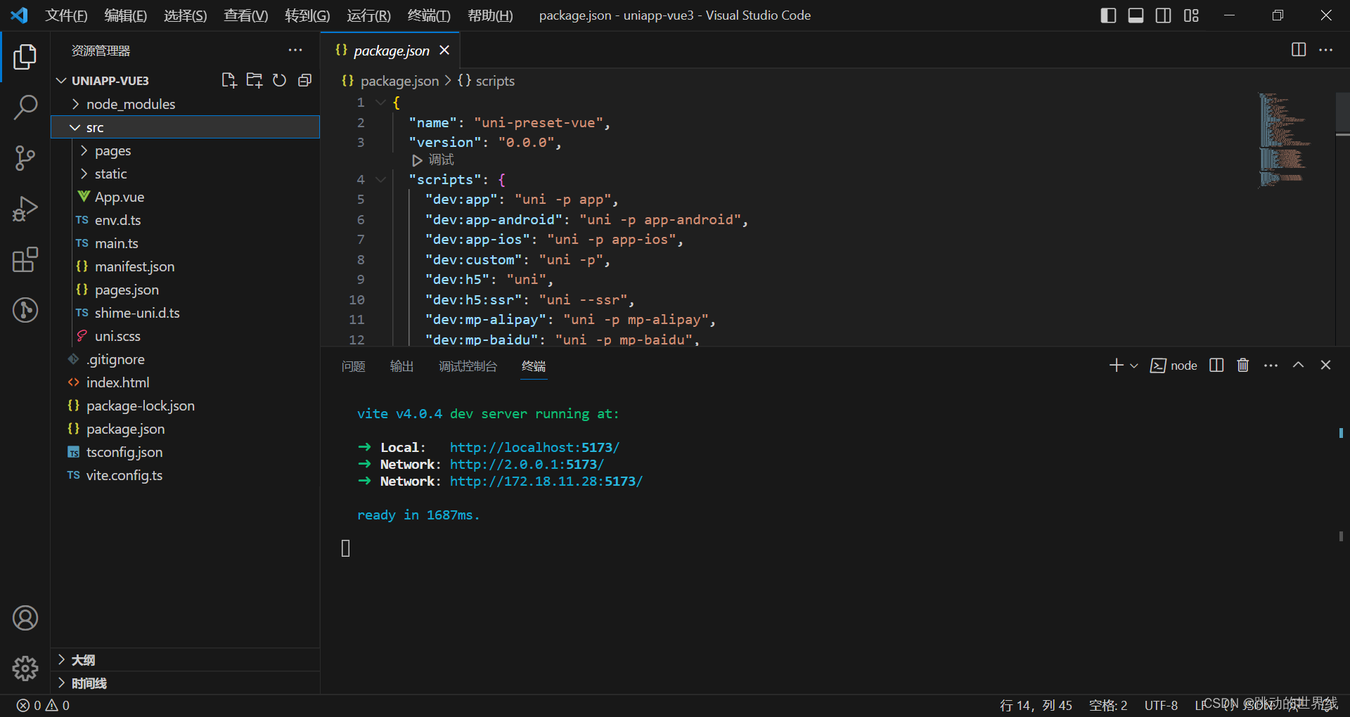This screenshot has width=1350, height=717.
Task: Refresh the explorer file tree
Action: 279,80
